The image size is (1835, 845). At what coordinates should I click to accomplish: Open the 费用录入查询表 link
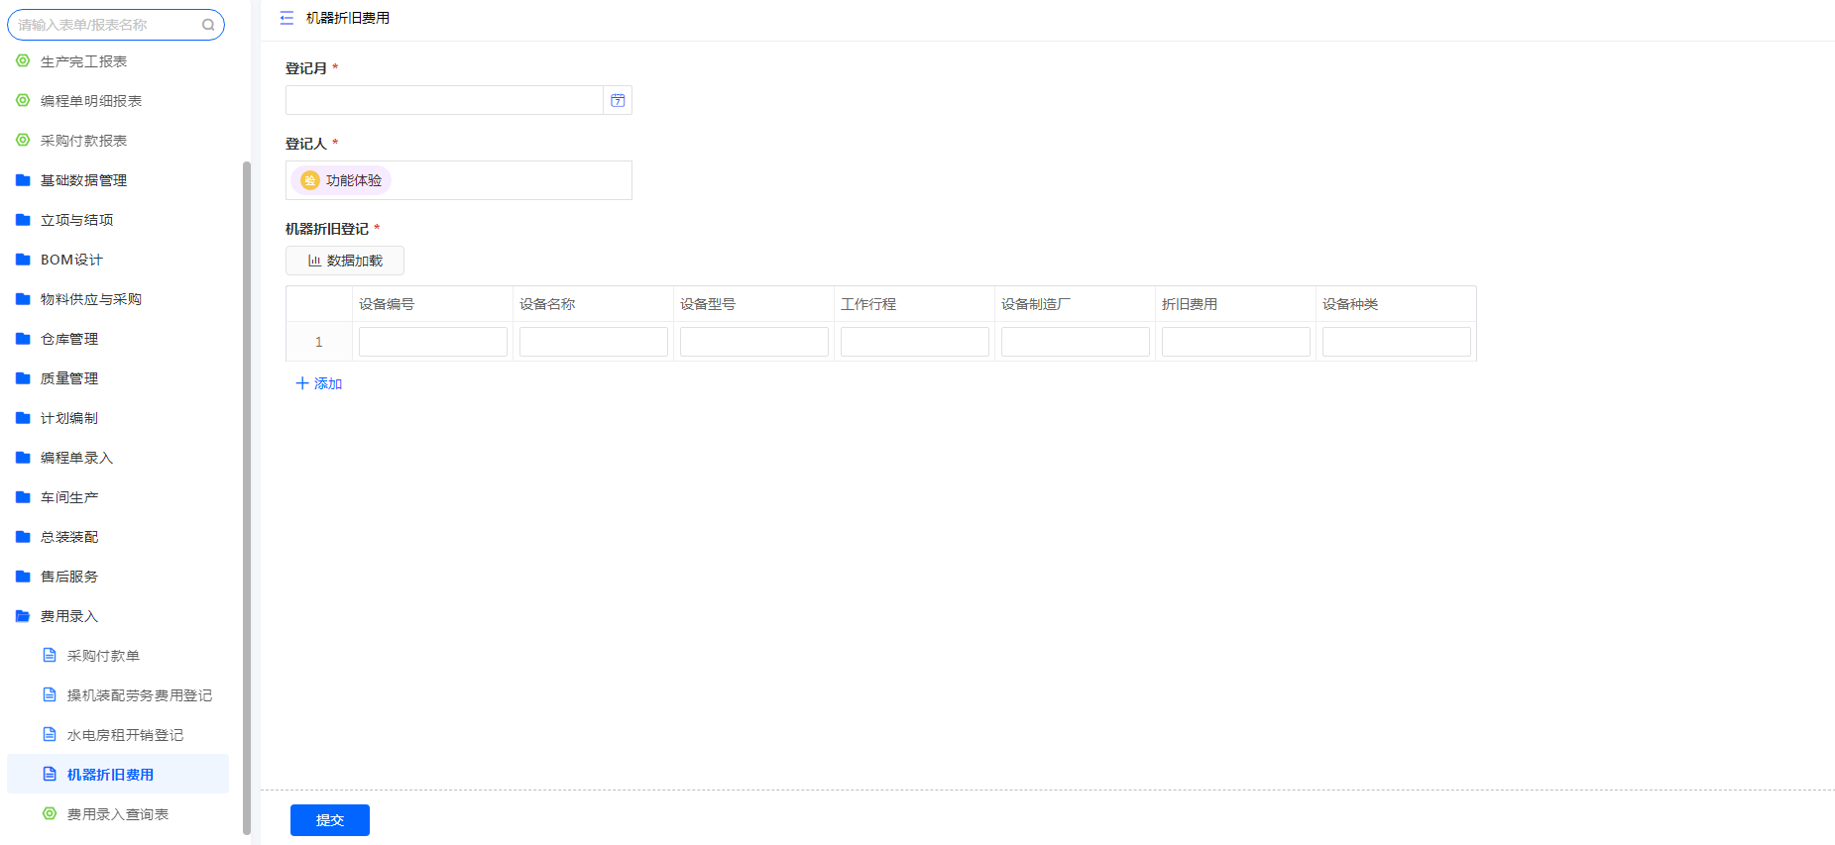tap(118, 814)
